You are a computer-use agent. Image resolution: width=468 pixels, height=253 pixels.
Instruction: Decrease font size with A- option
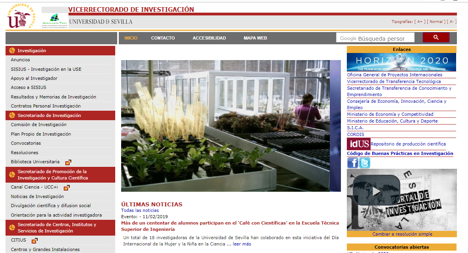(x=452, y=22)
